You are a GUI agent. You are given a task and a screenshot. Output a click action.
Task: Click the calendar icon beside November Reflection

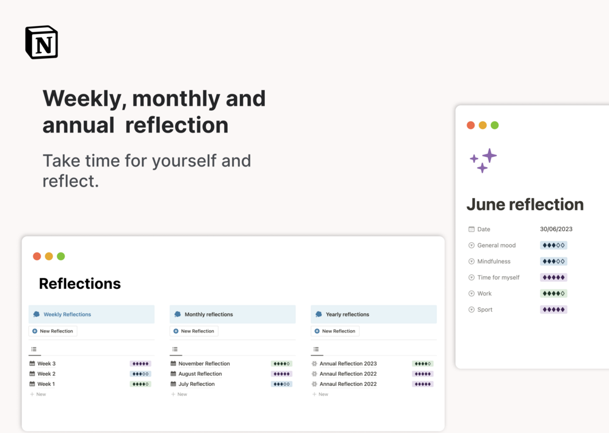pos(173,364)
